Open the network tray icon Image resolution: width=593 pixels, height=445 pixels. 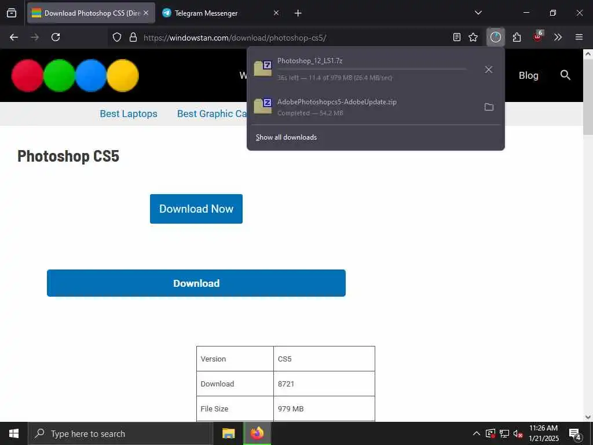(x=504, y=433)
